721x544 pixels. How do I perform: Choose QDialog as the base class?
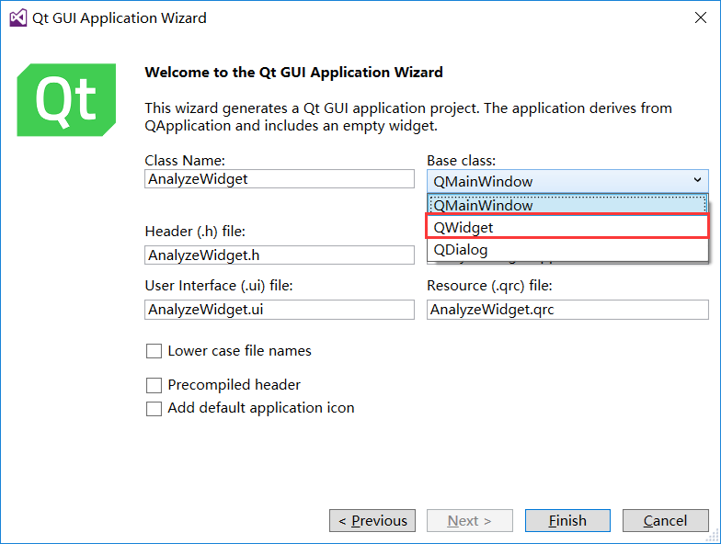coord(567,250)
